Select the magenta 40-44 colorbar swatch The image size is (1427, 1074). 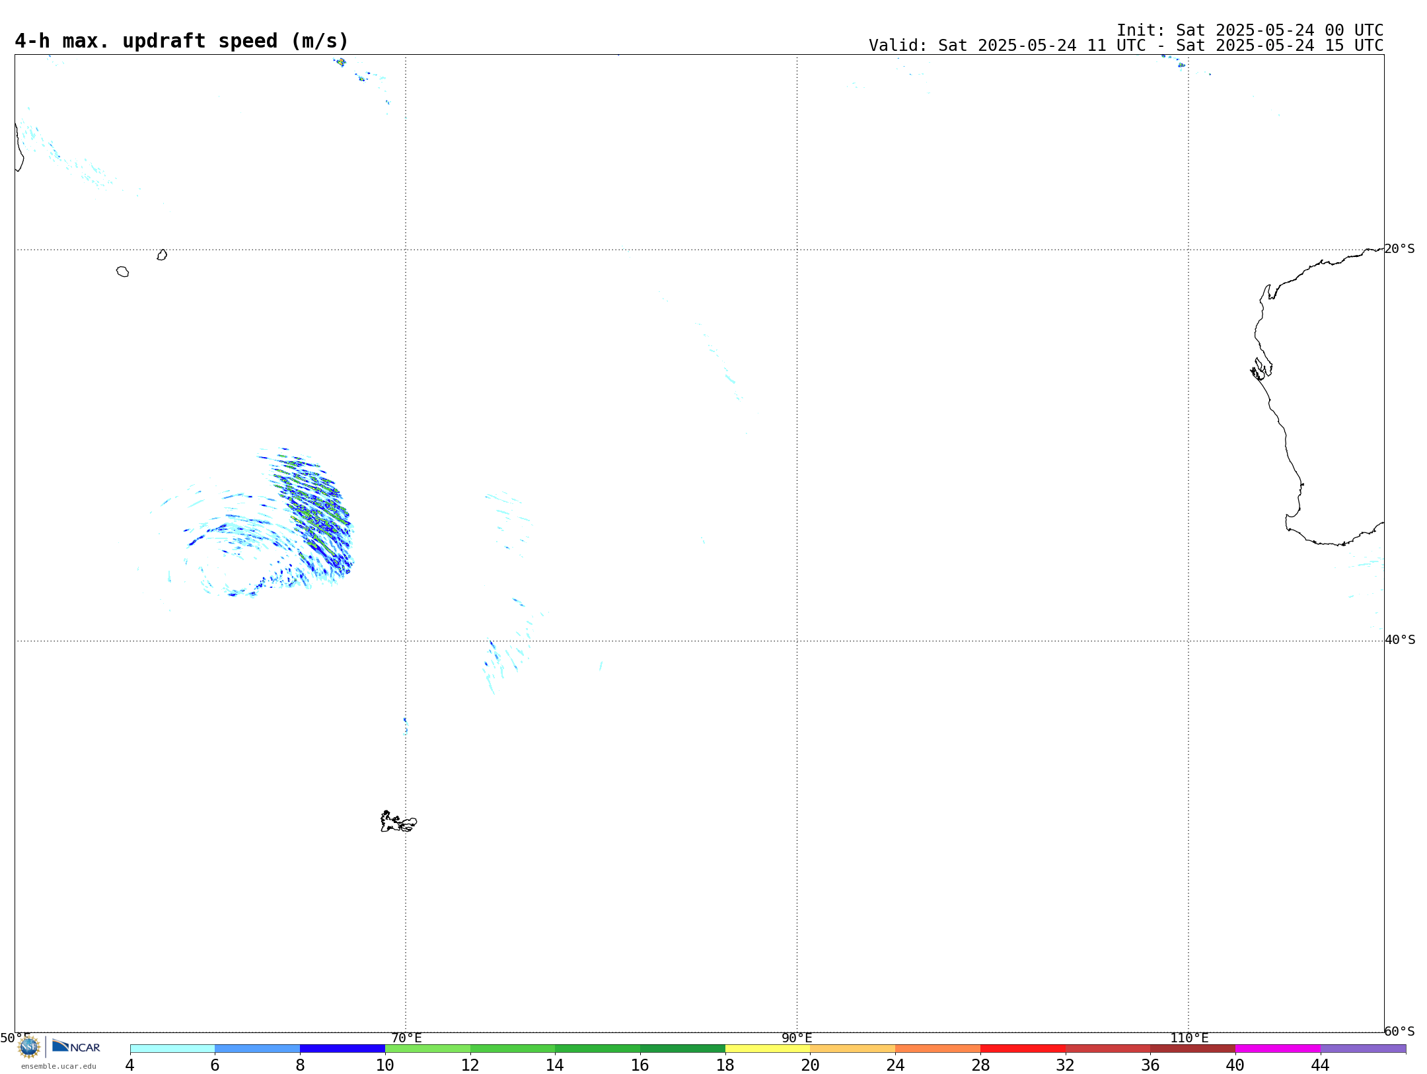point(1278,1049)
